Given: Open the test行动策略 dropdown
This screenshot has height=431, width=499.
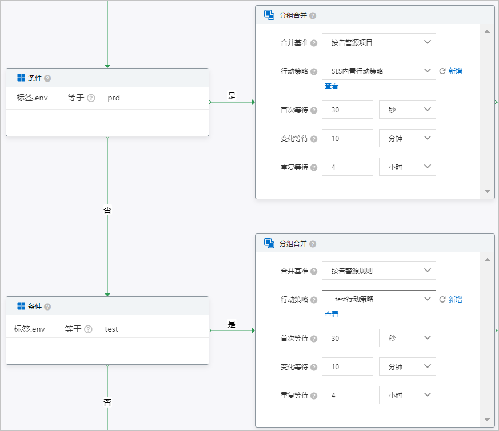Looking at the screenshot, I should pyautogui.click(x=379, y=299).
